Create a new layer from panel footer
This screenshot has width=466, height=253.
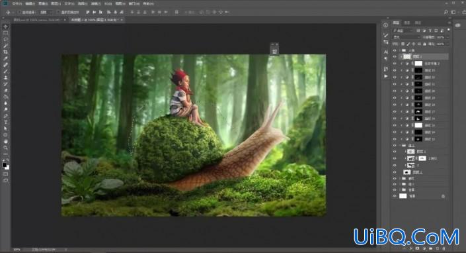point(438,248)
